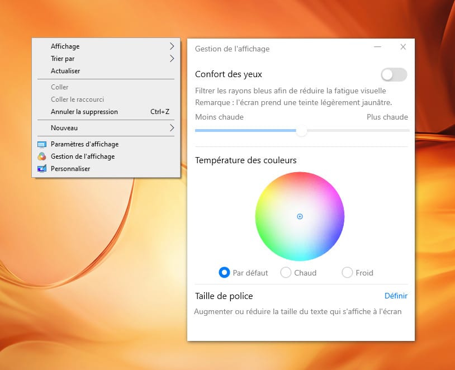This screenshot has height=370, width=455.
Task: Close the Gestion de l'affichage window
Action: pos(403,47)
